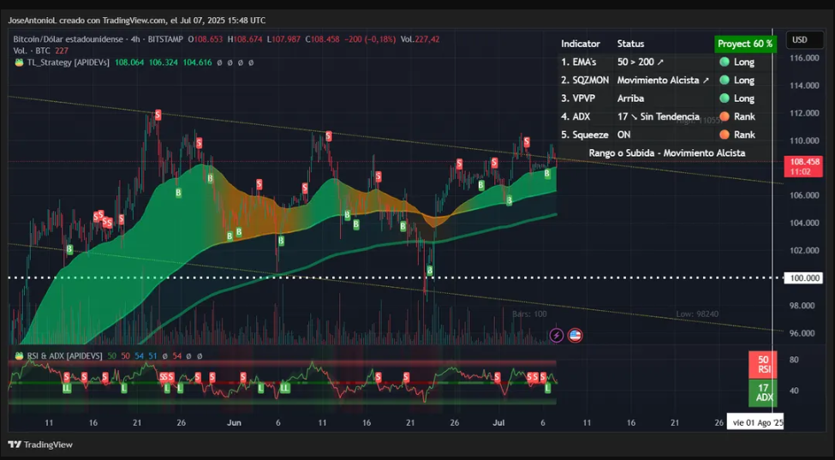This screenshot has height=460, width=835.
Task: Click the 116.000 price axis label
Action: [x=805, y=57]
